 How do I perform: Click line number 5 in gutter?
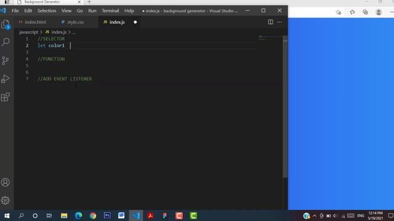(x=27, y=66)
